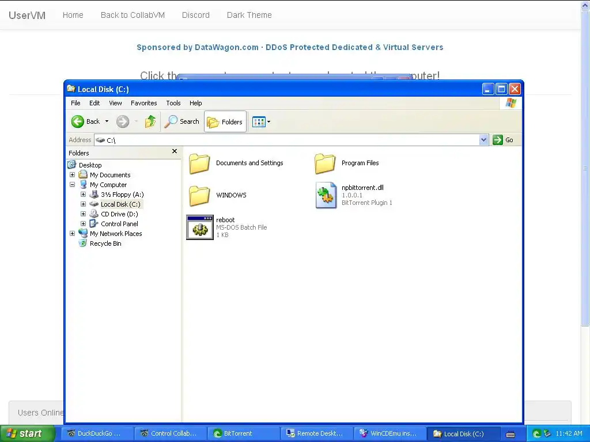This screenshot has height=442, width=590.
Task: Click the Go button beside address bar
Action: [503, 140]
